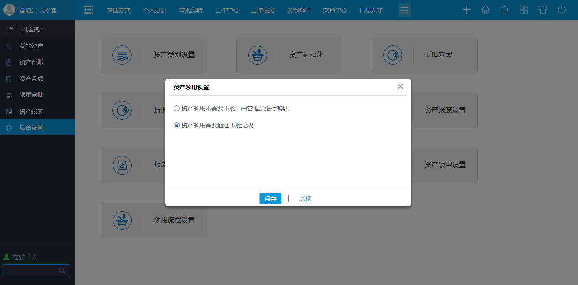Screen dimensions: 578x285
Task: Select 资产领用需要通过审批完成 option
Action: (x=176, y=125)
